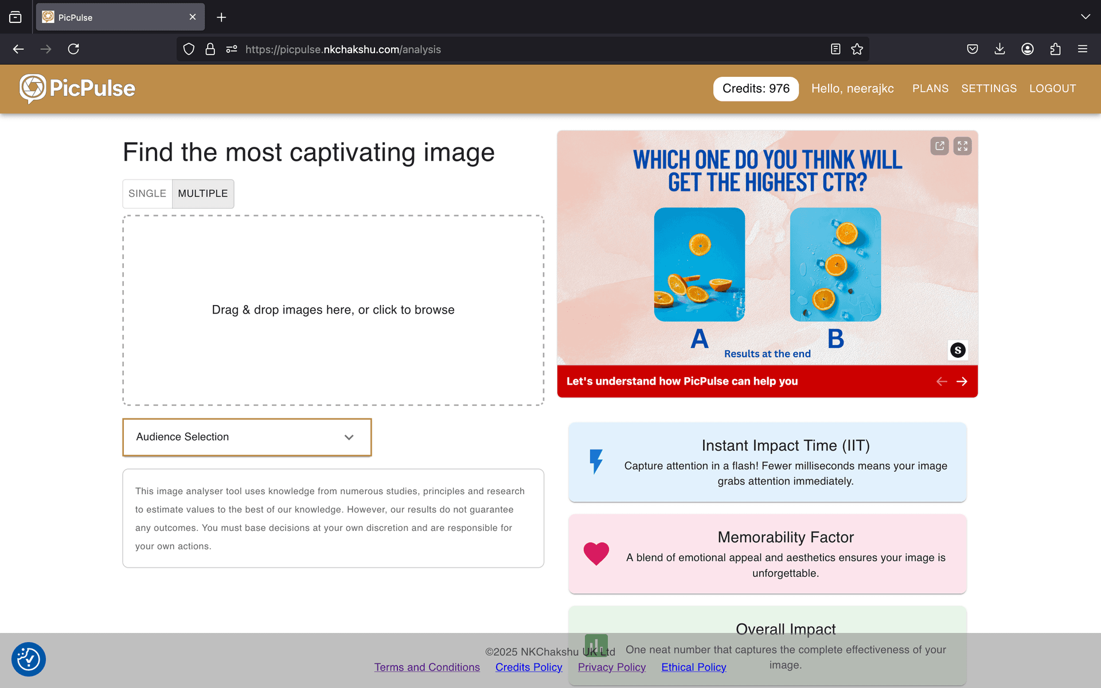Open slideshow in new window icon
The height and width of the screenshot is (688, 1101).
pos(939,146)
